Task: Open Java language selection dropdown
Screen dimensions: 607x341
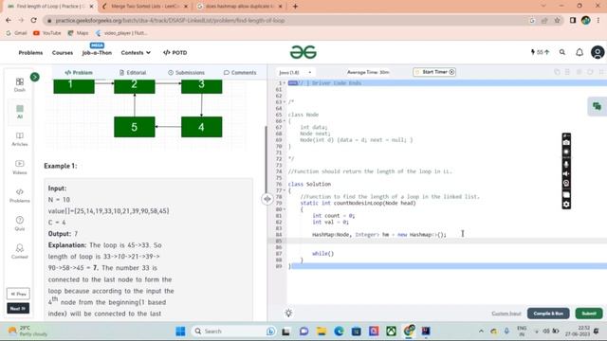Action: point(295,72)
